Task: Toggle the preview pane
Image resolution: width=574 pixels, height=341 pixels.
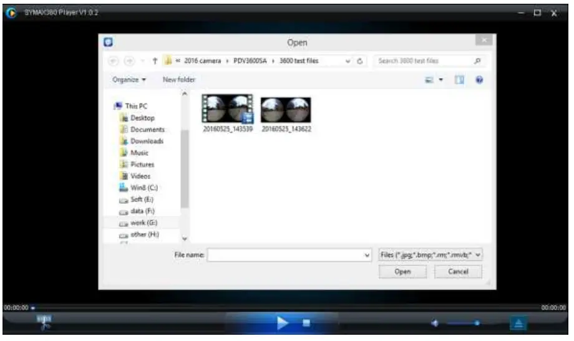Action: 459,80
